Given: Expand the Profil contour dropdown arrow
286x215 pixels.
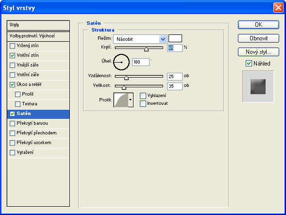Looking at the screenshot, I should click(131, 100).
